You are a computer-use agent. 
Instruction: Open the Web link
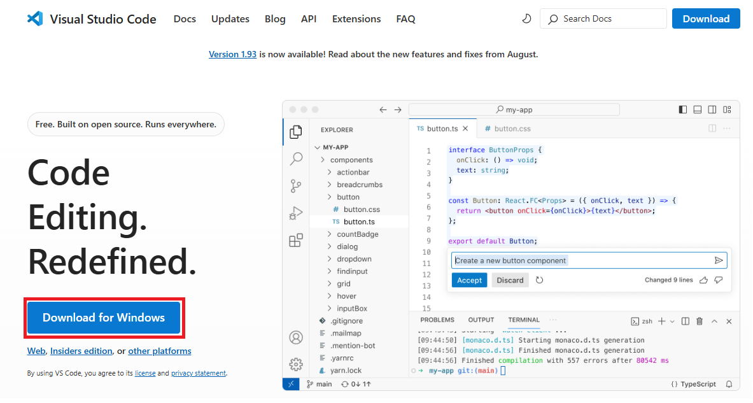(x=36, y=351)
